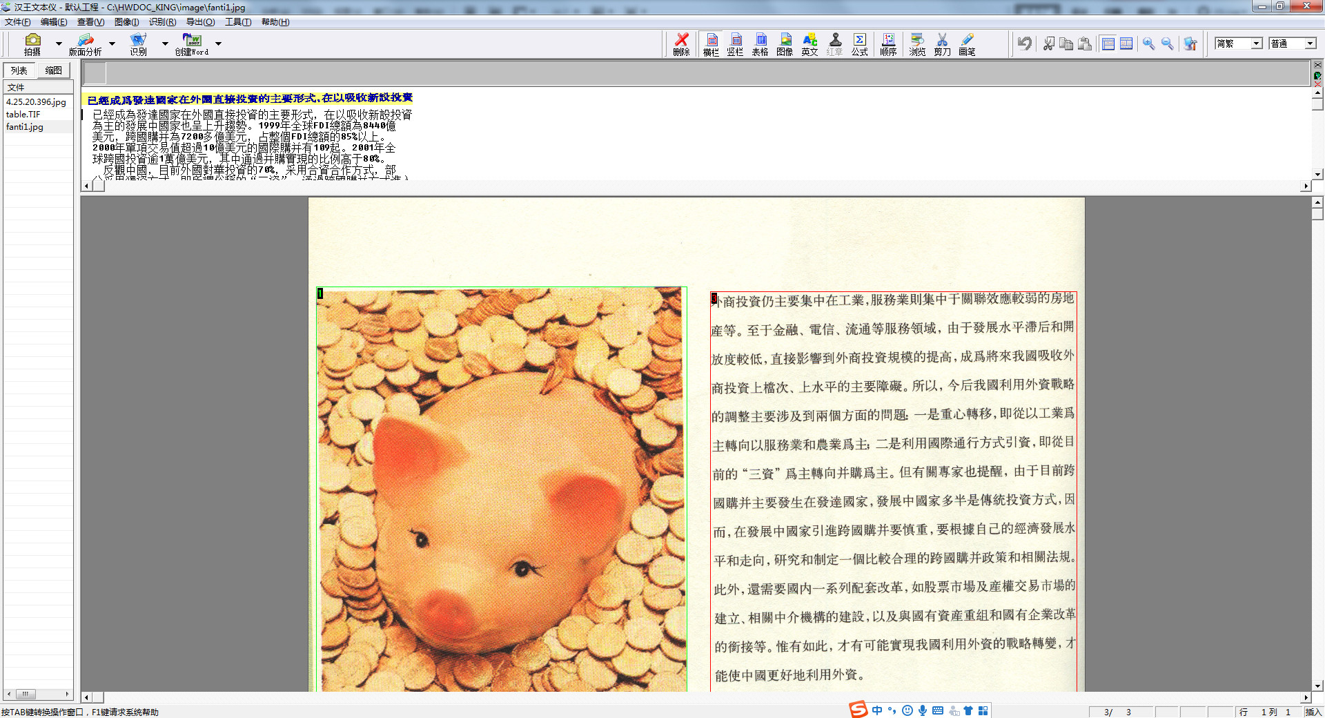Click the image pane vertical scrollbar down arrow
Viewport: 1325px width, 718px height.
click(x=1317, y=686)
